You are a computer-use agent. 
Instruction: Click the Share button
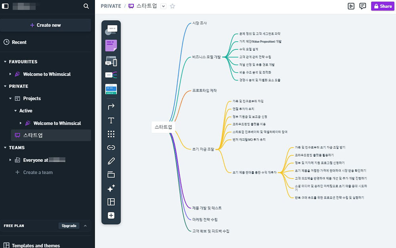(x=383, y=6)
